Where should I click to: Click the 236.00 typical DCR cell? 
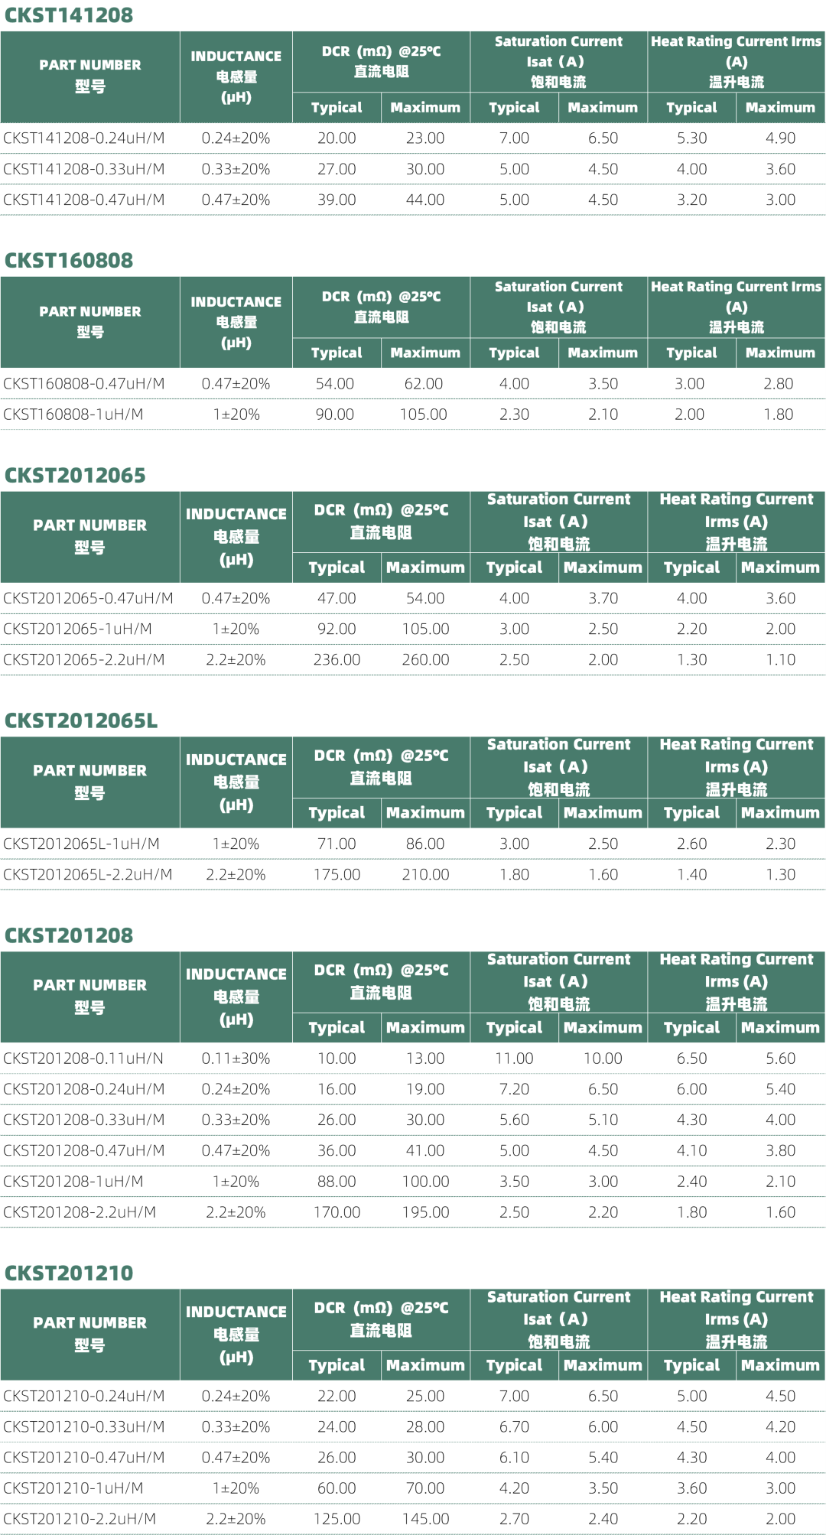(x=337, y=660)
